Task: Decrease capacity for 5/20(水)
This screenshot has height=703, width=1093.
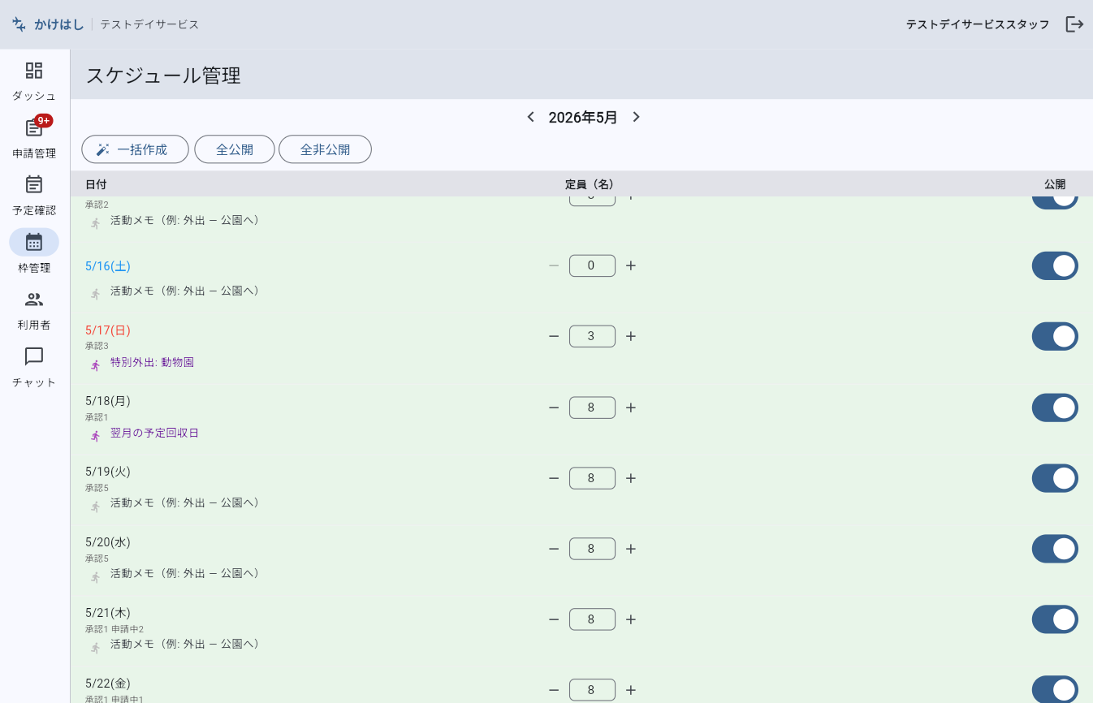Action: [554, 549]
